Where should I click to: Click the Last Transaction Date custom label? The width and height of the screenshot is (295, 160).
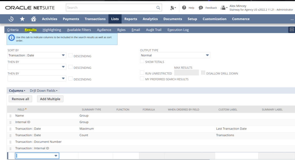pos(231,129)
